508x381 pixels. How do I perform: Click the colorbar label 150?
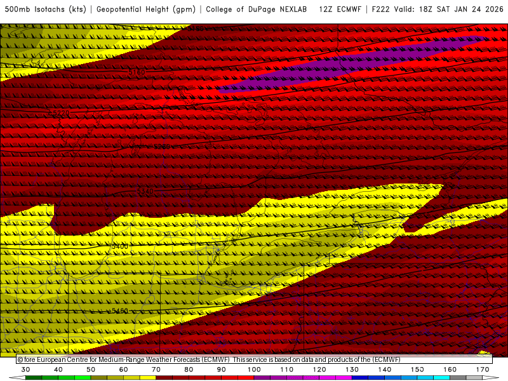pos(417,370)
